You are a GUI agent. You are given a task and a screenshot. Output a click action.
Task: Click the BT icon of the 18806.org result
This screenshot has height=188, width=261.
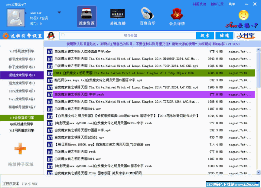click(x=50, y=145)
